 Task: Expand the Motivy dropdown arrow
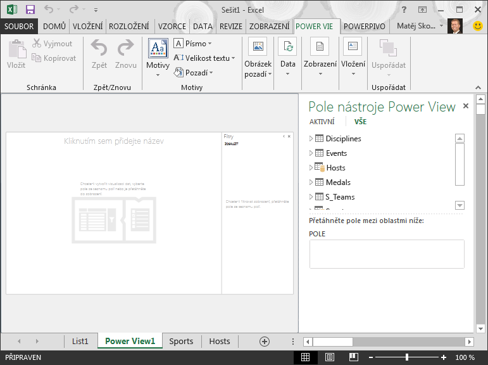[x=158, y=75]
